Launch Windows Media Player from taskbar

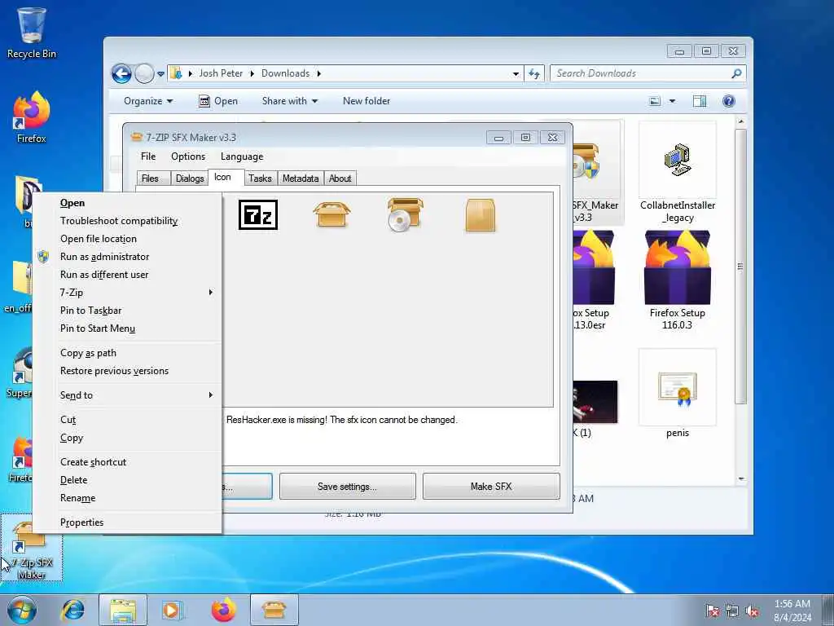click(x=171, y=610)
